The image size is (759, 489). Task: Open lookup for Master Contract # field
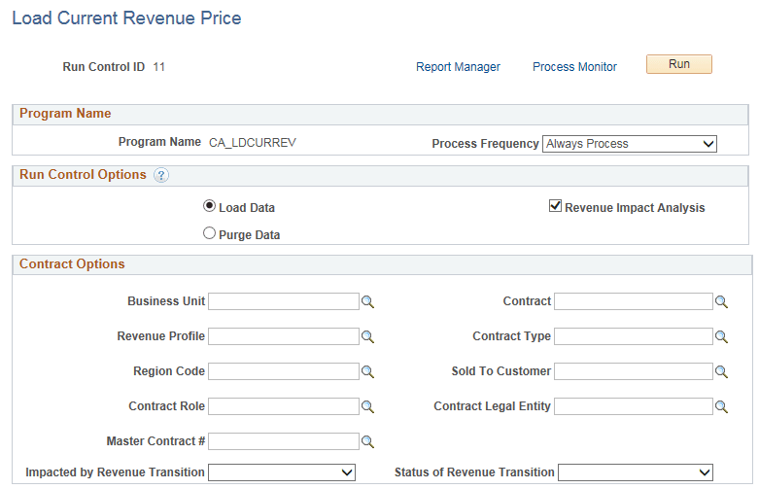(368, 441)
